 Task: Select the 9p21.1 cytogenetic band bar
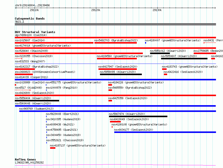pyautogui.click(x=115, y=24)
